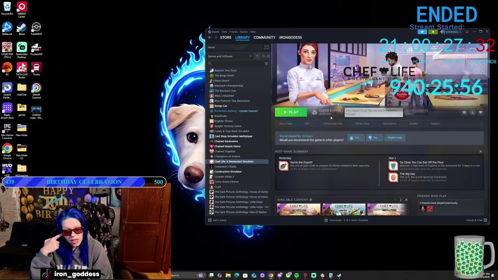Select Brawlhalla in library list
This screenshot has width=498, height=280.
220,116
